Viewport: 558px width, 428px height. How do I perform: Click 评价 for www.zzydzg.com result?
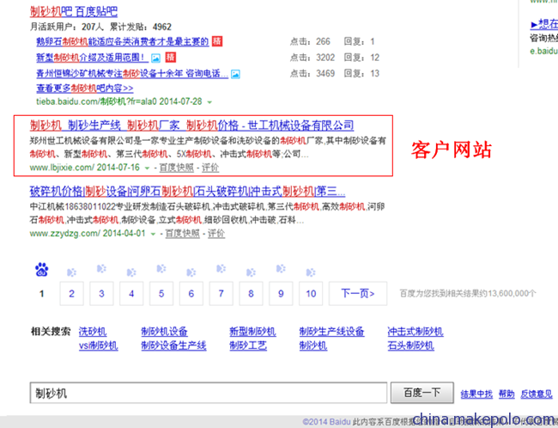[216, 234]
